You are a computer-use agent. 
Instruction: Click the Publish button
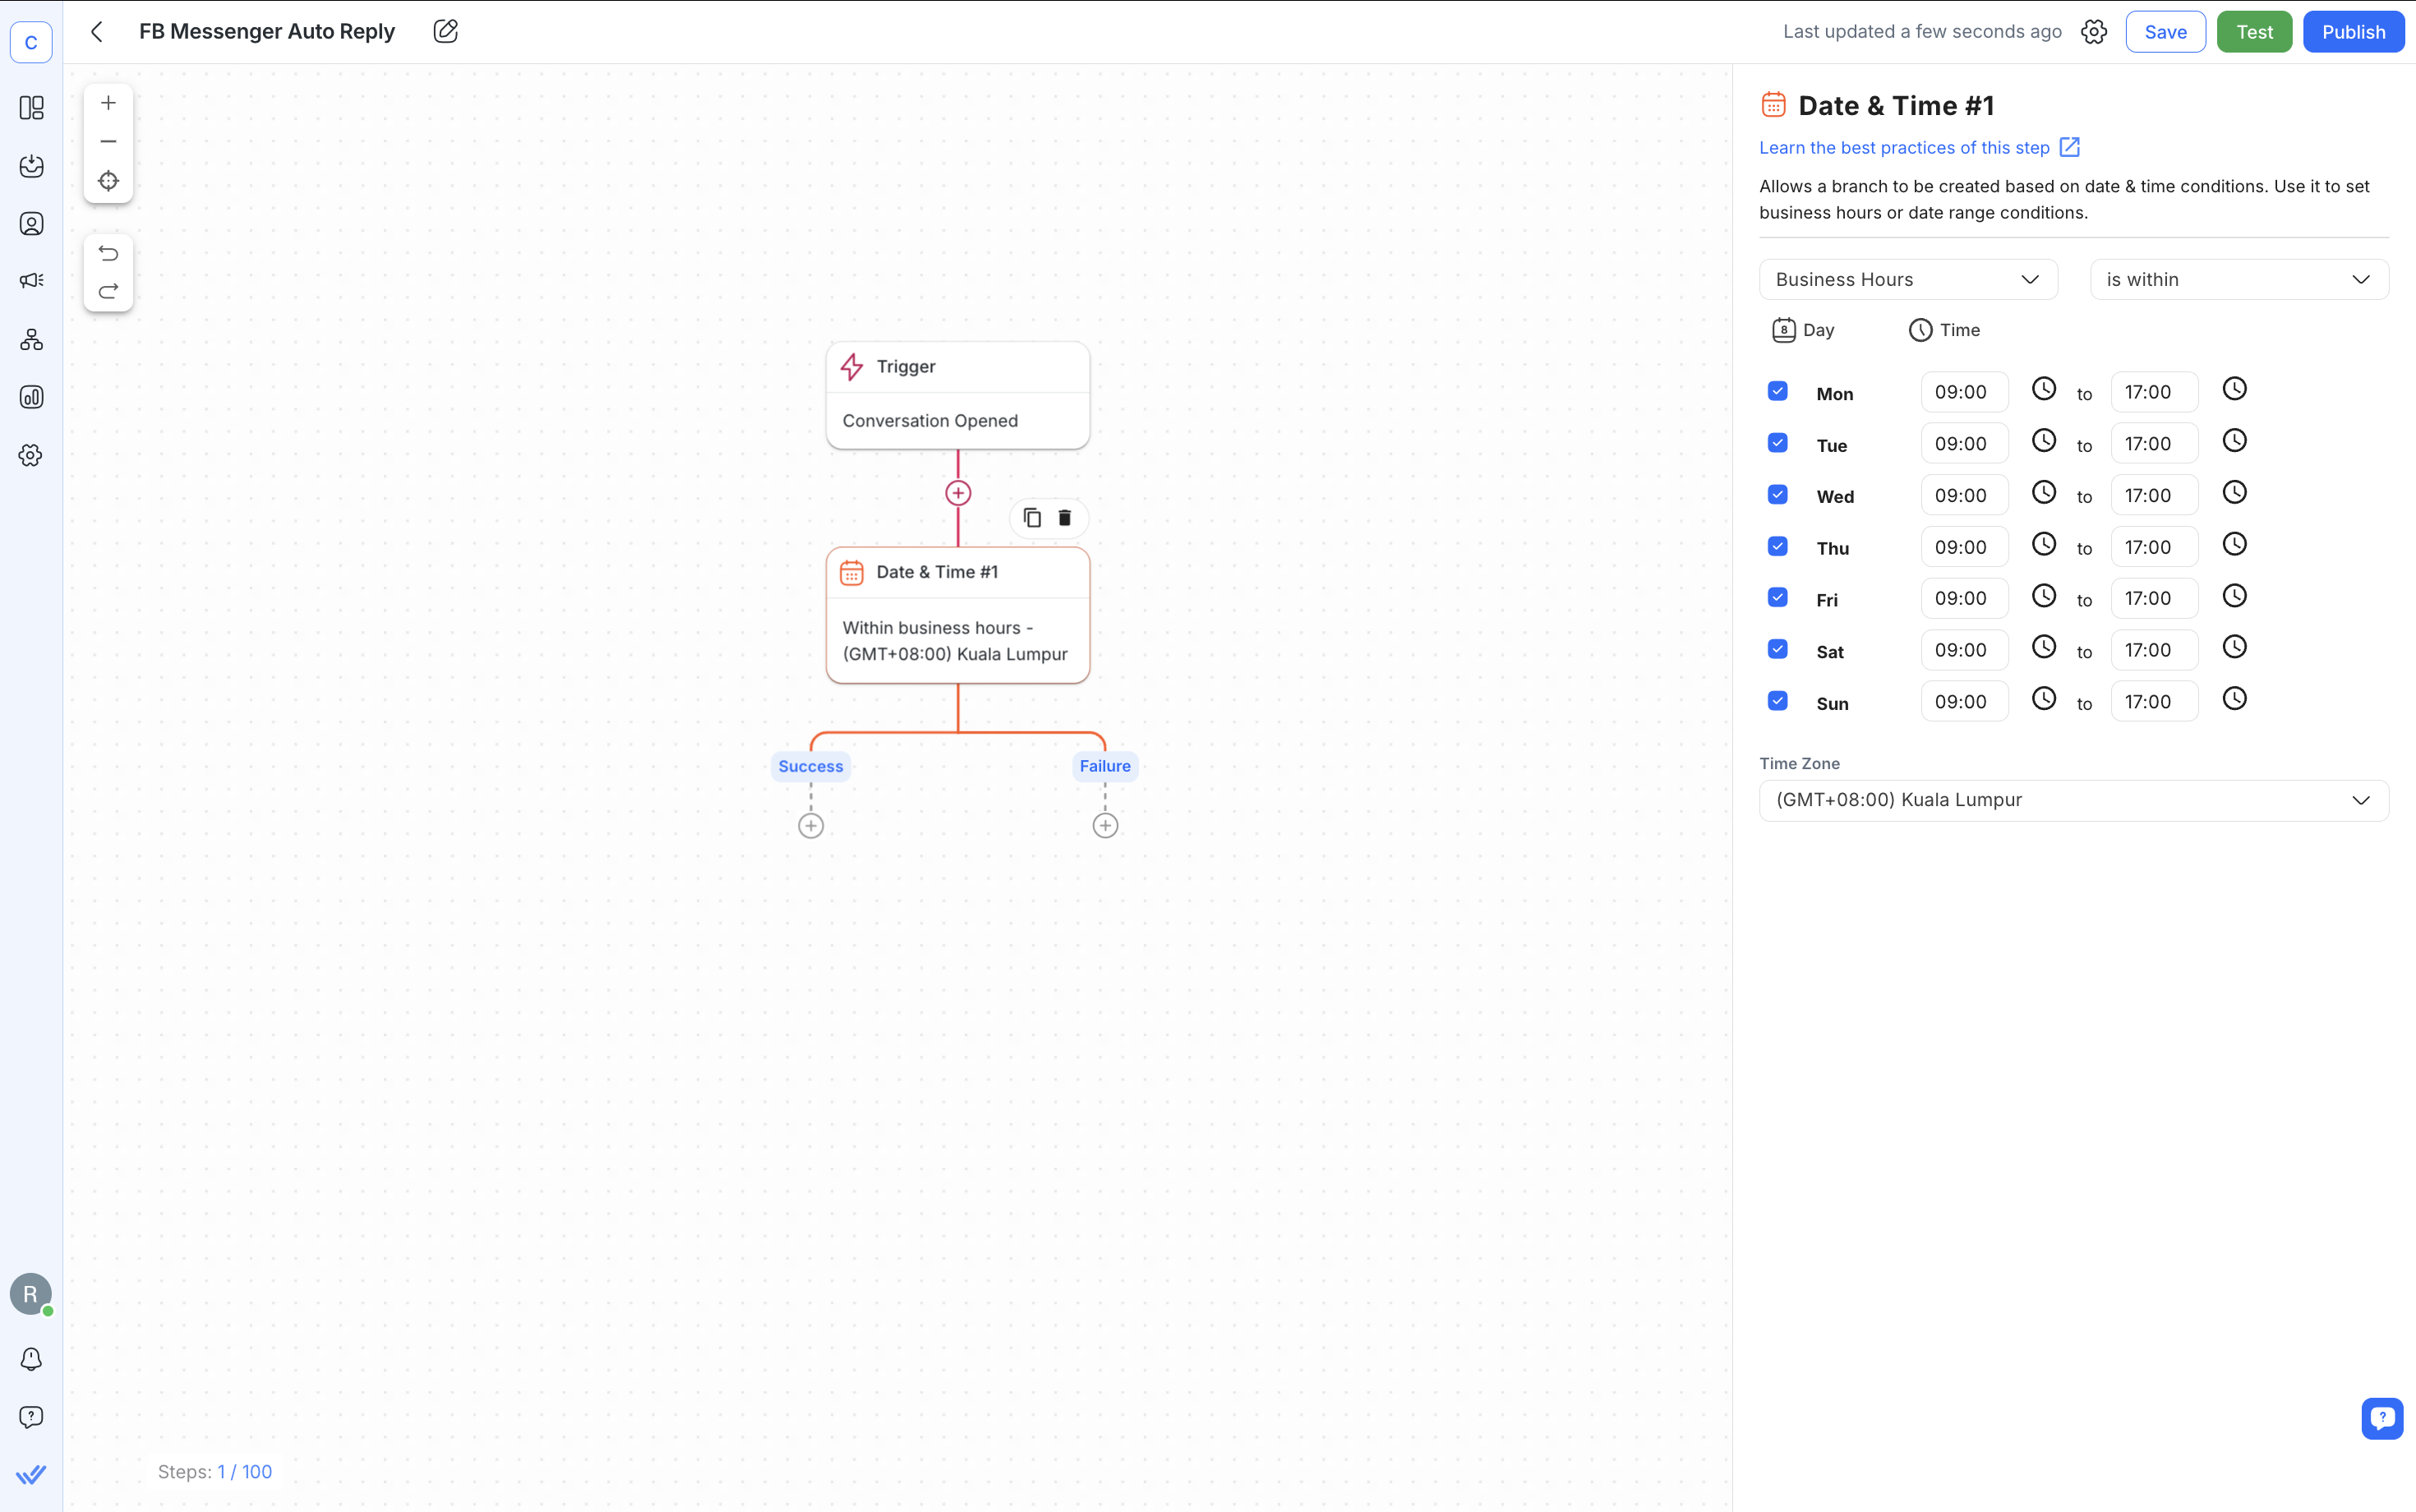[2352, 31]
